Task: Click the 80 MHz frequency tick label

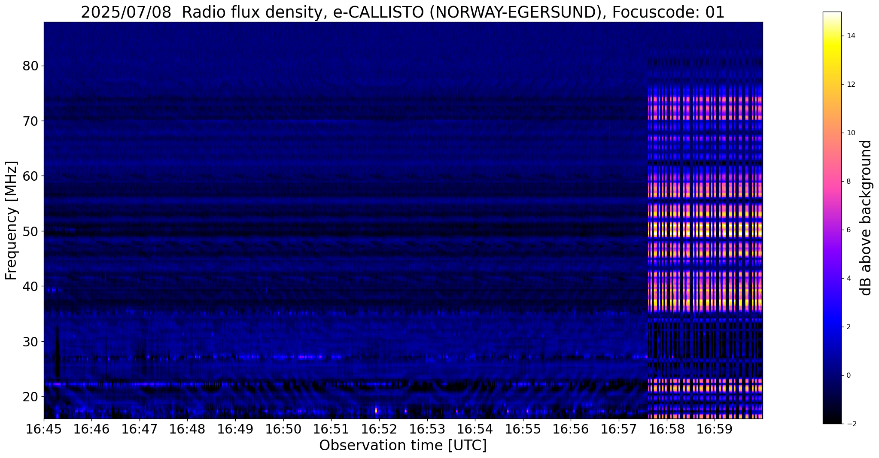Action: click(30, 66)
